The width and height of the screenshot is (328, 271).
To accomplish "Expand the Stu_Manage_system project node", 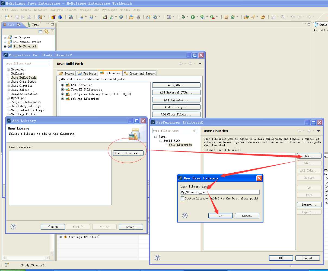I will point(5,42).
